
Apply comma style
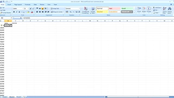73,12
